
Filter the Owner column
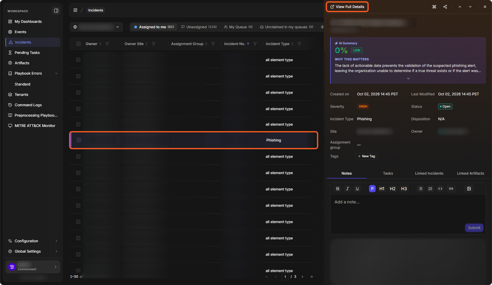(107, 44)
